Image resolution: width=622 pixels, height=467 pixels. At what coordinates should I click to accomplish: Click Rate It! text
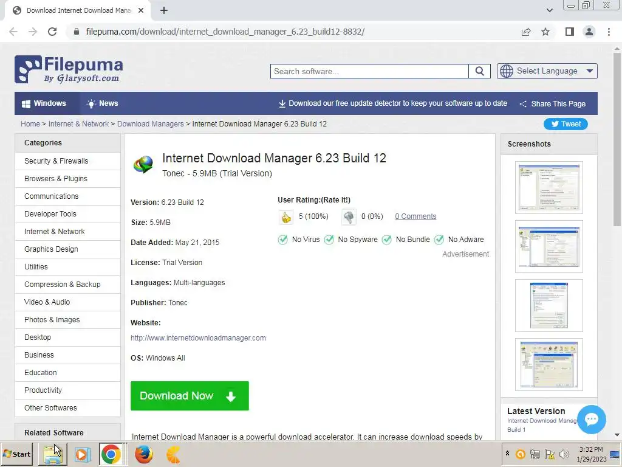[335, 199]
